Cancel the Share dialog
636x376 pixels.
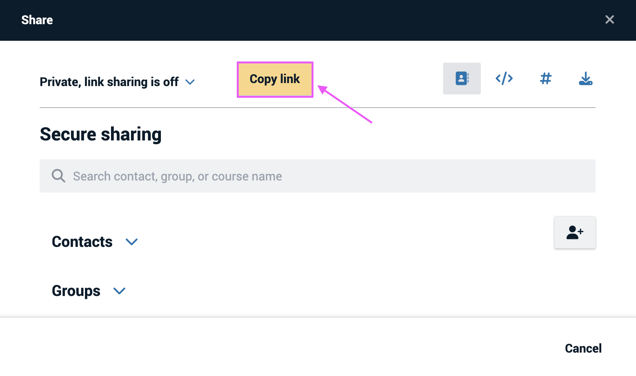[583, 348]
